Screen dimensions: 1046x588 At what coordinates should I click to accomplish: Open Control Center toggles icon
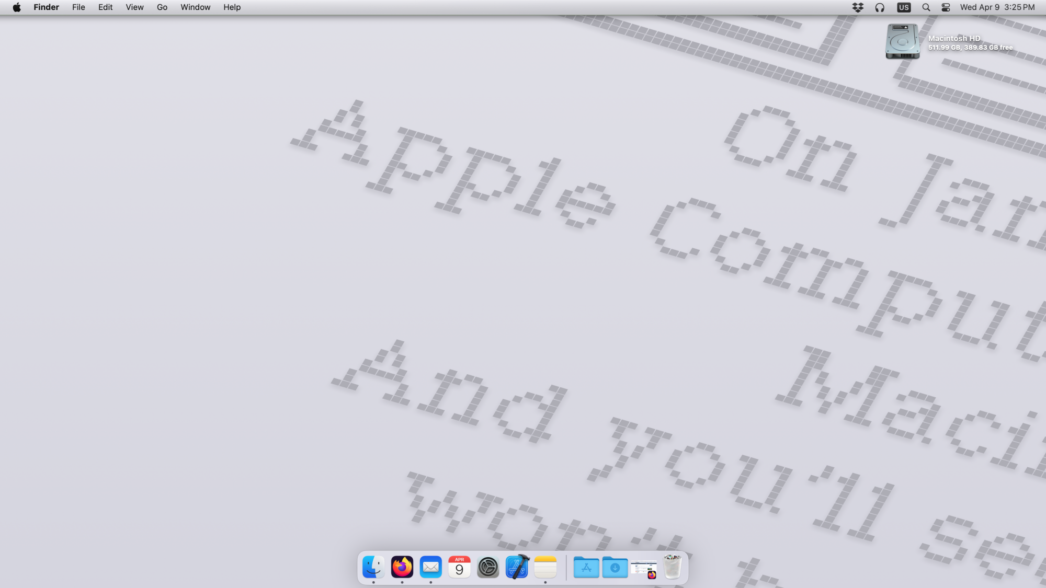click(x=946, y=7)
